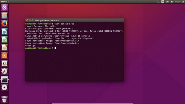
Task: Open the Ubuntu Dash search launcher
Action: [x=4, y=8]
